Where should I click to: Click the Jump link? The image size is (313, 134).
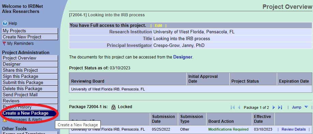[296, 107]
